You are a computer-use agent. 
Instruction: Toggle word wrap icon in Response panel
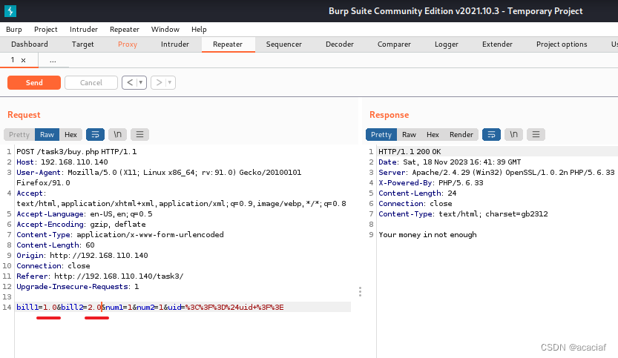click(491, 135)
